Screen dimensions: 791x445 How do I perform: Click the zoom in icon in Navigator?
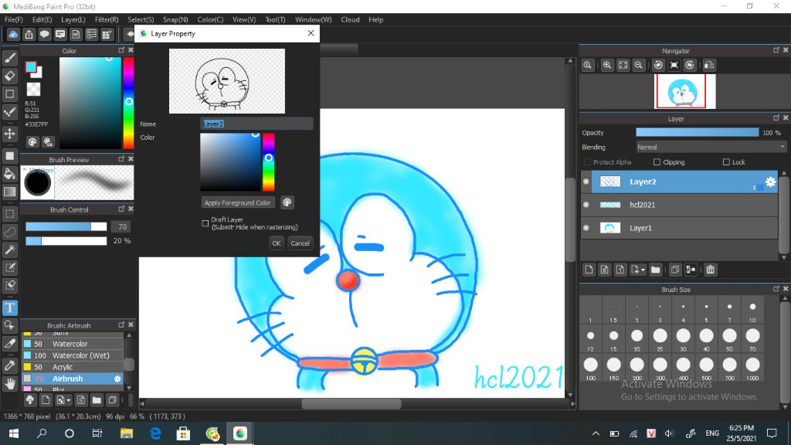coord(607,65)
